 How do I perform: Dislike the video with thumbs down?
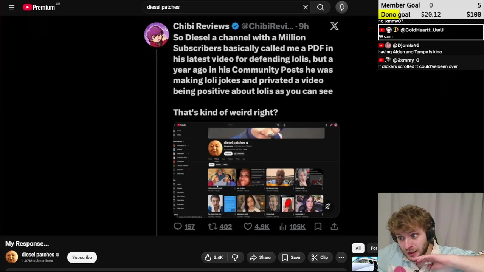pos(235,257)
